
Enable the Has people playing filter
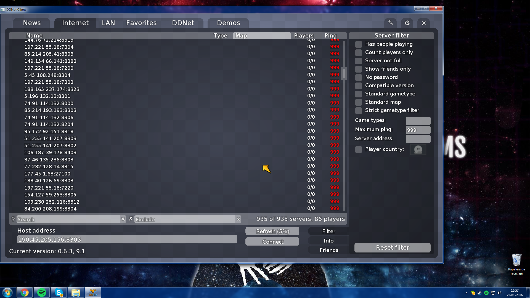click(359, 44)
